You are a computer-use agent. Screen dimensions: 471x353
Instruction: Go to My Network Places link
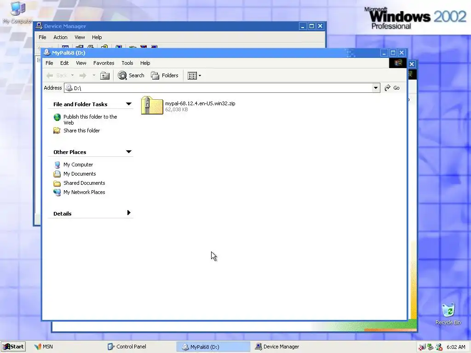click(84, 192)
